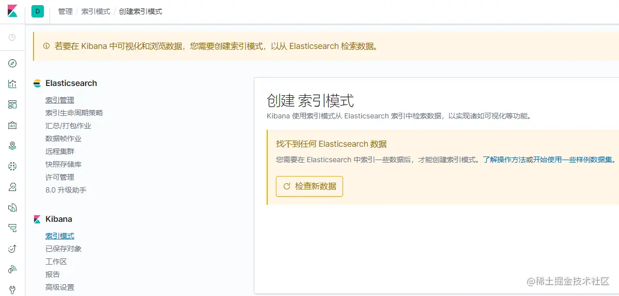Open Canvas icon in sidebar
Screen dimensions: 619x296
[12, 125]
